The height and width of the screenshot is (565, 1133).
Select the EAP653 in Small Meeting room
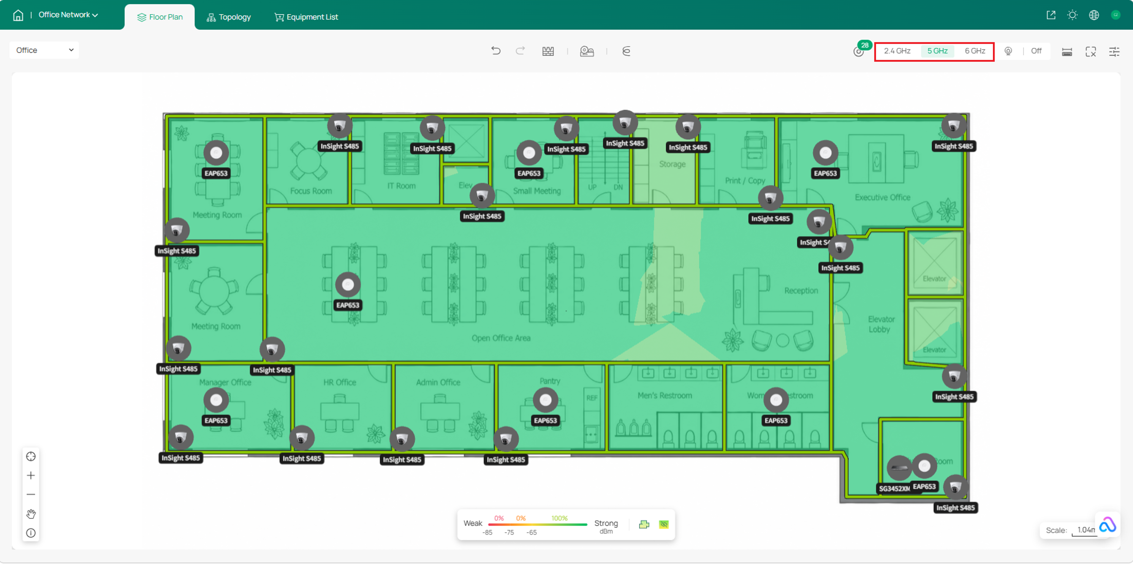coord(529,153)
